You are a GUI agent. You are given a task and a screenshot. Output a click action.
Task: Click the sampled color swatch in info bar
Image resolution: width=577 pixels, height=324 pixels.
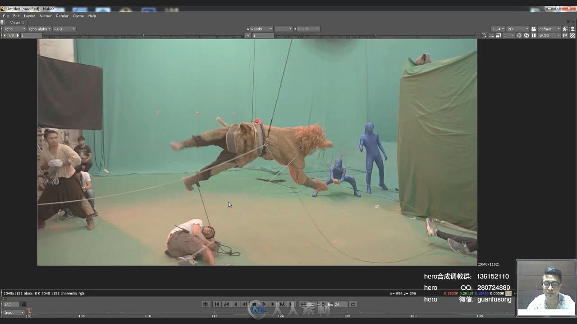tap(508, 293)
